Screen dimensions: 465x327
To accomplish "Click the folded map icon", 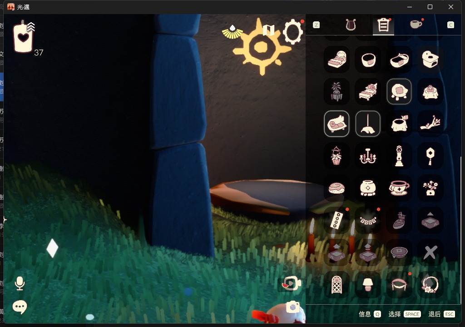I will coord(268,30).
